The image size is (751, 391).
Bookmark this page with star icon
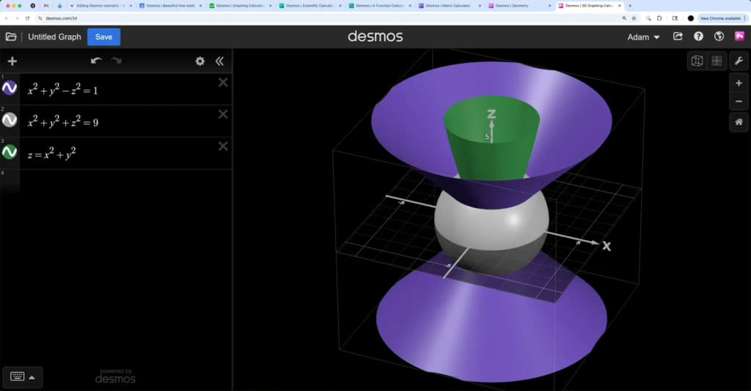[x=634, y=18]
